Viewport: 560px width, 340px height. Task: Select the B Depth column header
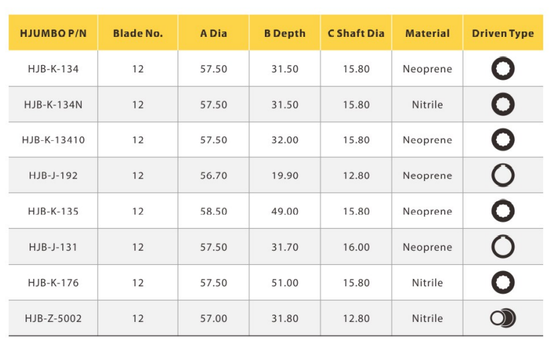click(284, 34)
